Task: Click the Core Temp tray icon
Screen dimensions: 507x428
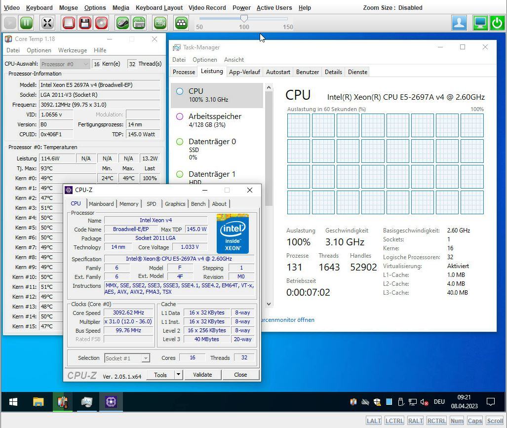Action: 353,402
